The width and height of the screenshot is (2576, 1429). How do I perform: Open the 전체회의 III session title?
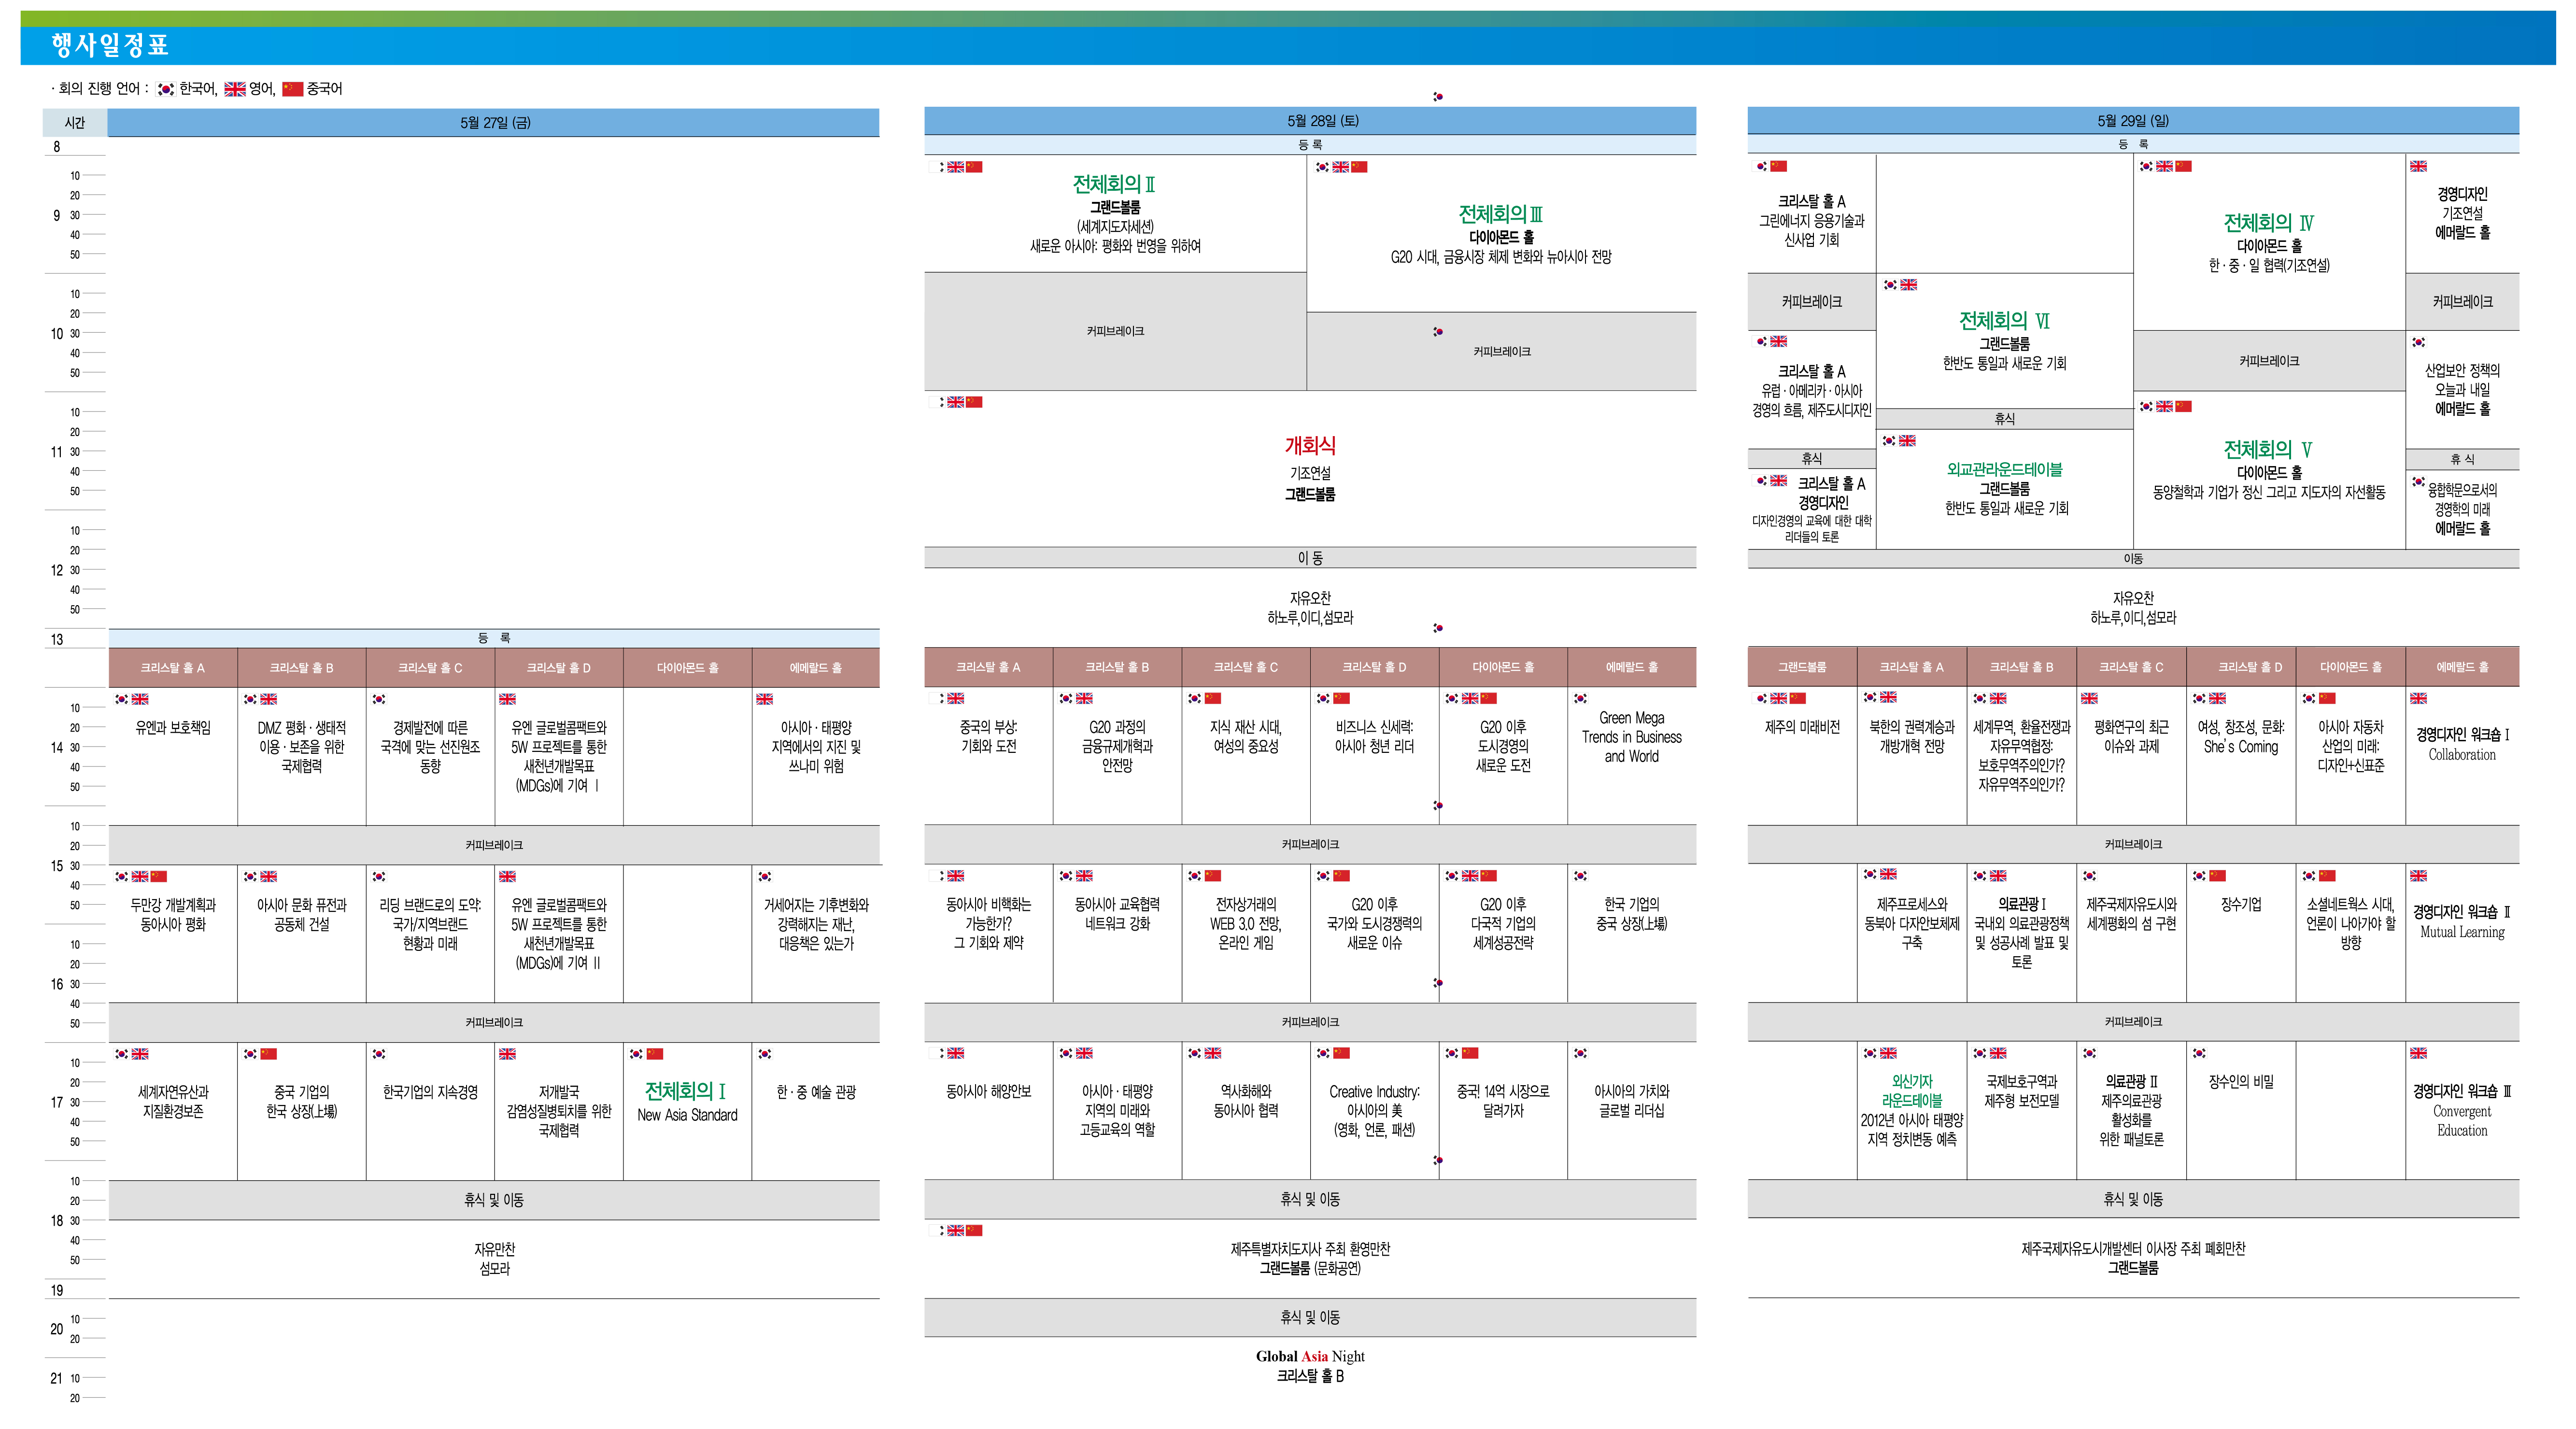pos(1501,214)
